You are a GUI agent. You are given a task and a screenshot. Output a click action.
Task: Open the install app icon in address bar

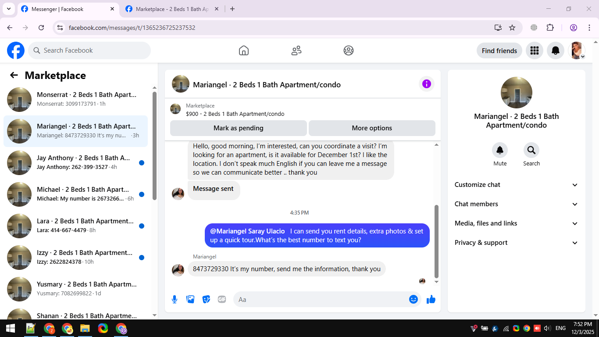tap(498, 28)
